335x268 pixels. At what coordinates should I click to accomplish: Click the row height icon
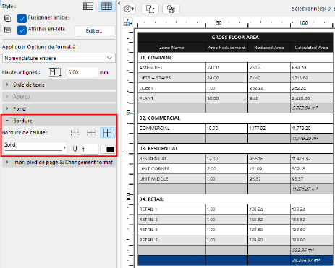[x=55, y=72]
